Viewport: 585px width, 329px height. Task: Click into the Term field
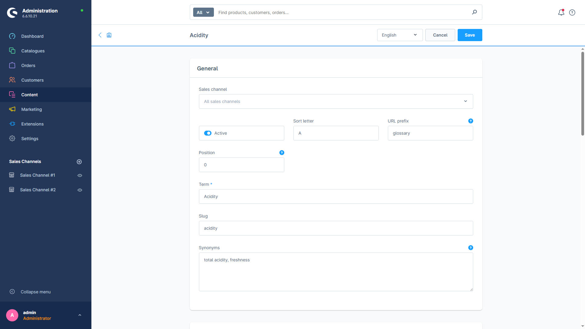[x=336, y=196]
